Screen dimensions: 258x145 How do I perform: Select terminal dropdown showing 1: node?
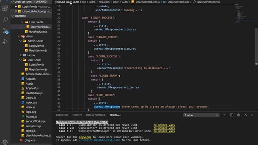click(x=201, y=115)
